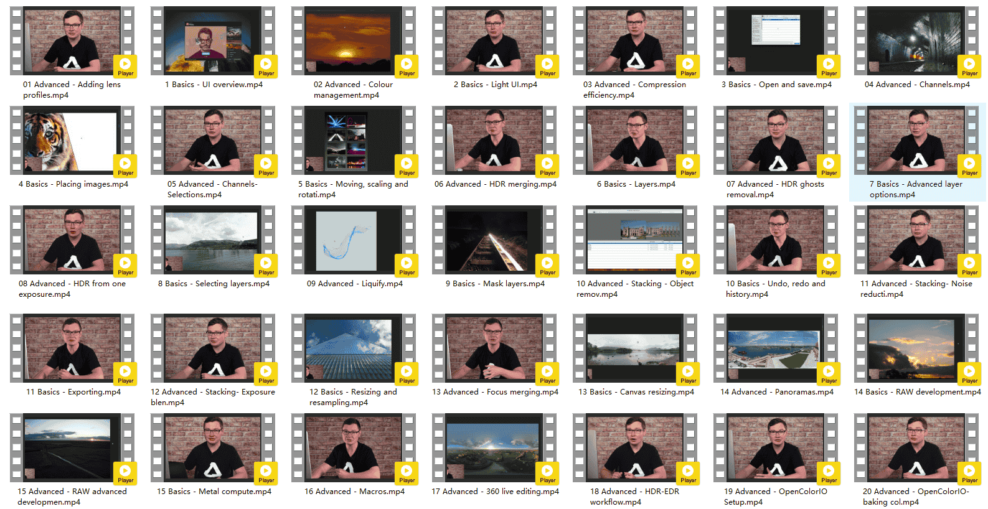Select 17 Advanced 360 live editing thumbnail

(494, 448)
